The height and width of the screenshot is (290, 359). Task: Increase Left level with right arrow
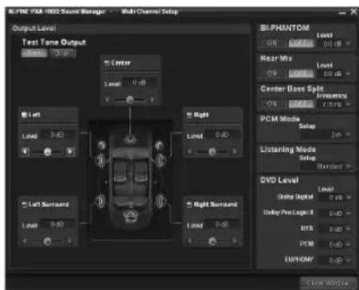pos(70,151)
